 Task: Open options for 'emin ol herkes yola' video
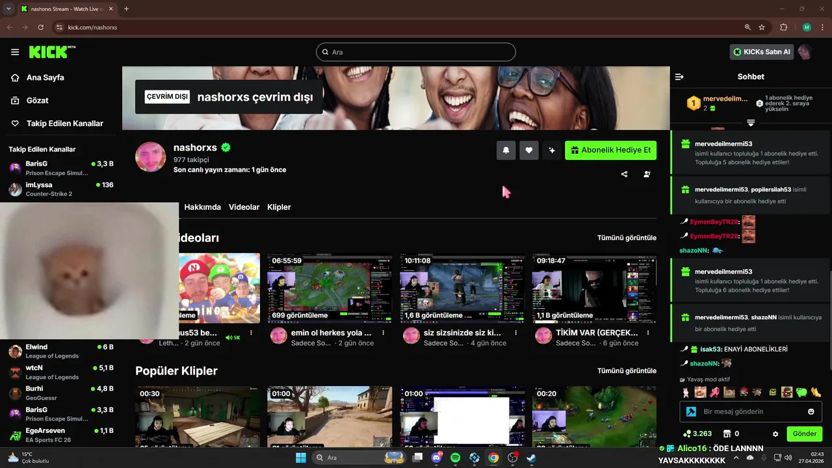click(383, 333)
